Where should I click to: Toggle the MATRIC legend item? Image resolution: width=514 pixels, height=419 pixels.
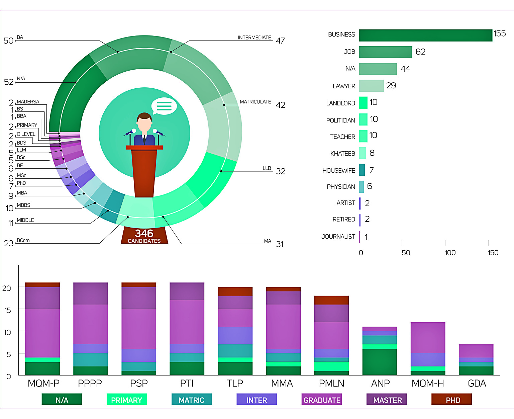click(x=192, y=400)
